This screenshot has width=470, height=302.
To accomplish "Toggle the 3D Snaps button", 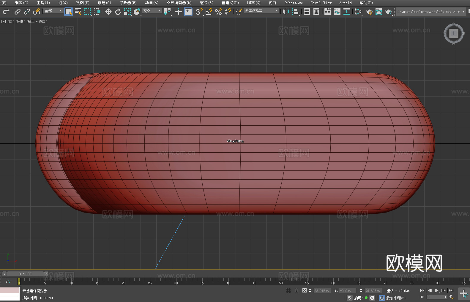I will pos(199,12).
